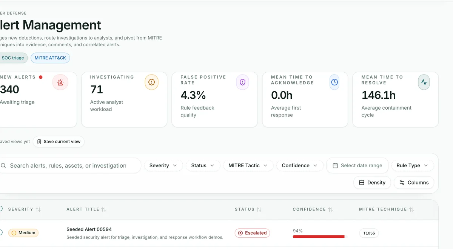Click the orange alert badge icon on Investigating card
Viewport: 453px width, 249px height.
pyautogui.click(x=152, y=82)
